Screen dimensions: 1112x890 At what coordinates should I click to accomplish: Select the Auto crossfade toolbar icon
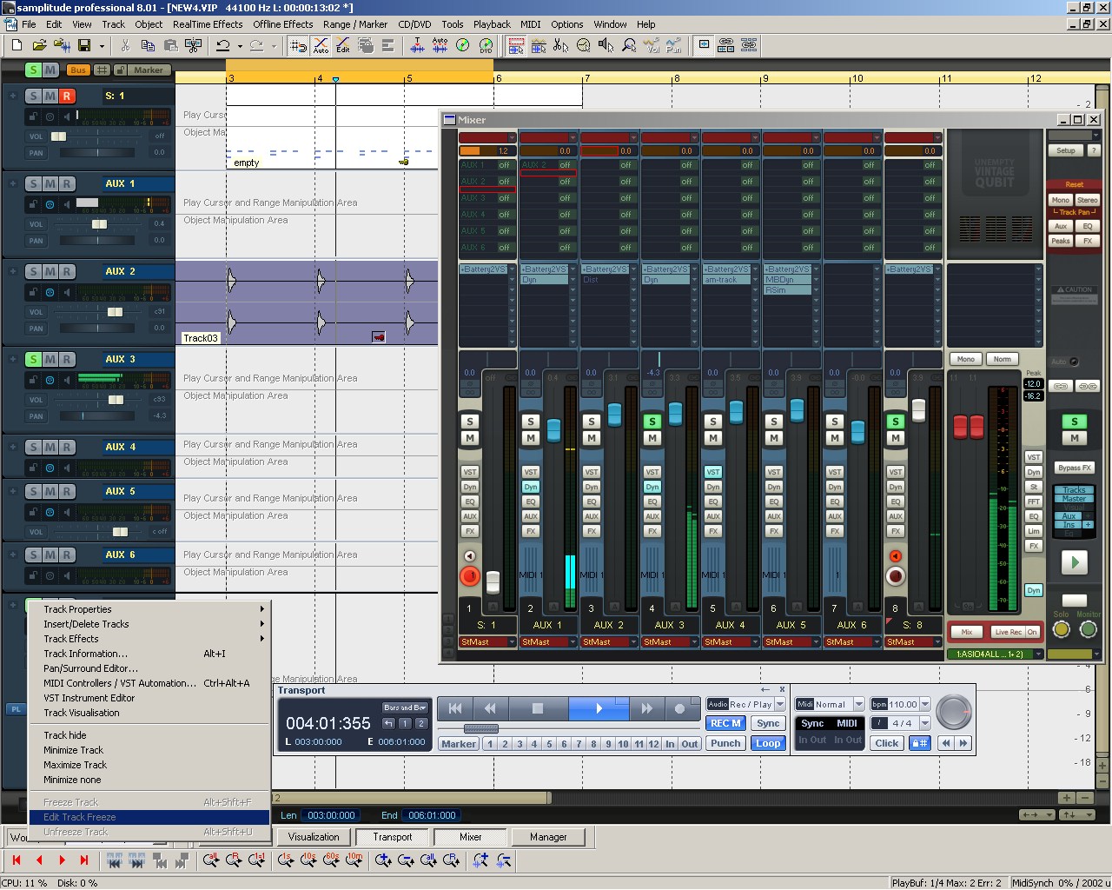point(321,45)
